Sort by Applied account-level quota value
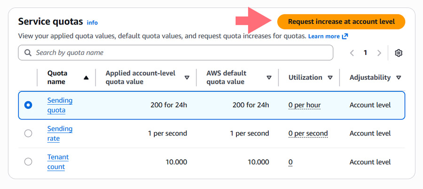 [187, 77]
